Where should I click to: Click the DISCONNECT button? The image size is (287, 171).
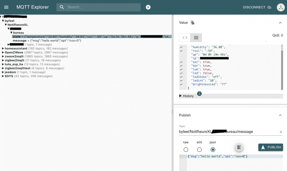pyautogui.click(x=257, y=7)
